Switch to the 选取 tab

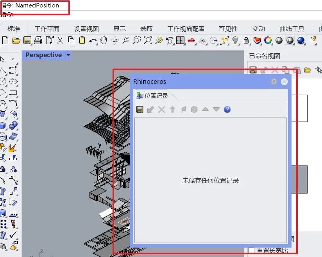pyautogui.click(x=147, y=29)
